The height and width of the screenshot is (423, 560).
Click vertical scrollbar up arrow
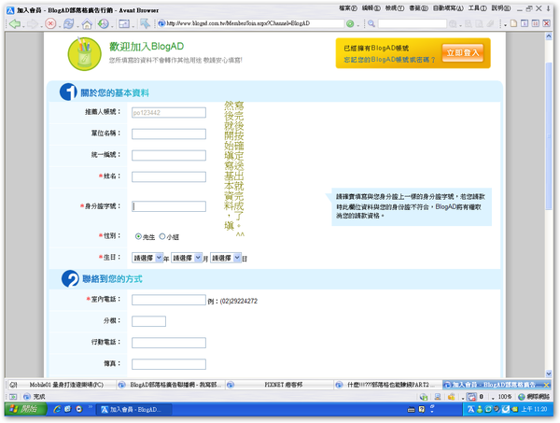coord(549,35)
